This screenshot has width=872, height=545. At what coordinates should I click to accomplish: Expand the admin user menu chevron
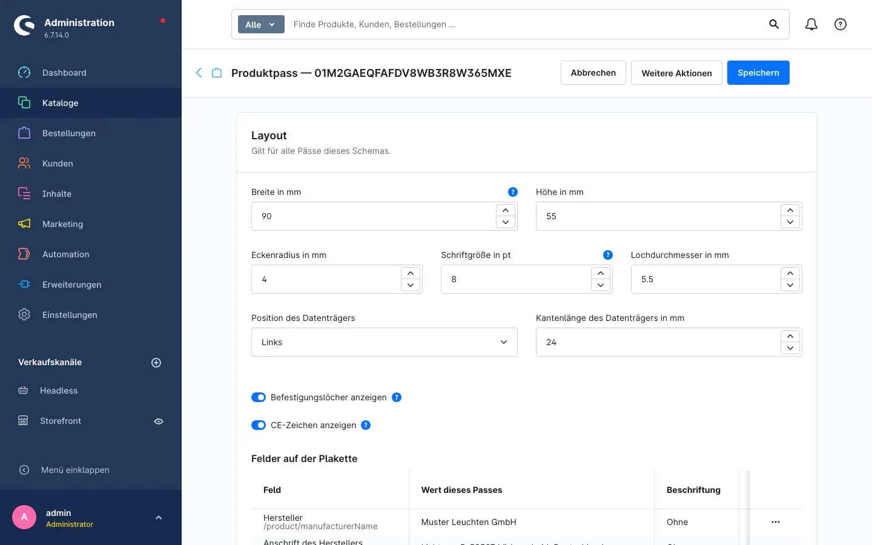click(x=159, y=518)
